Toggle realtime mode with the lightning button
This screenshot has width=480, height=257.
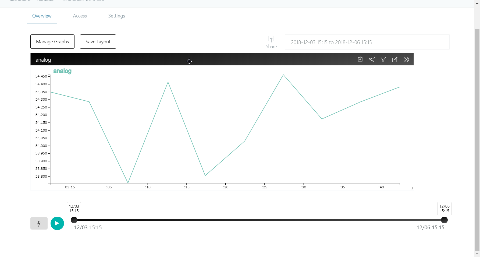coord(39,223)
